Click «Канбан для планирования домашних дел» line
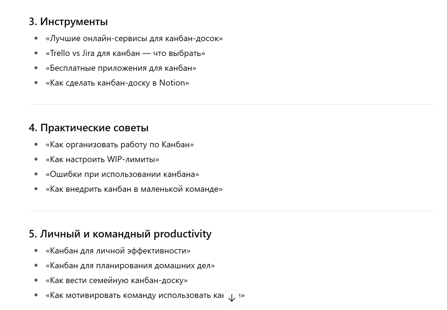The height and width of the screenshot is (310, 447). tap(130, 266)
